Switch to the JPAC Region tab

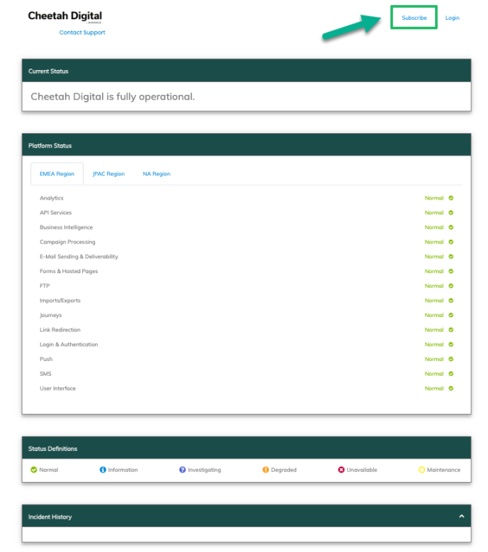click(x=108, y=174)
